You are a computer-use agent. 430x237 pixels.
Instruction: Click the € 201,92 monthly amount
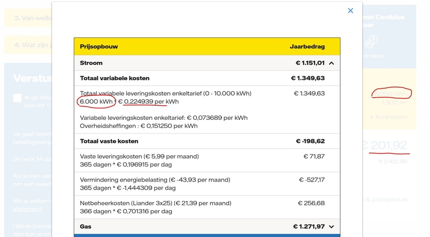point(383,146)
